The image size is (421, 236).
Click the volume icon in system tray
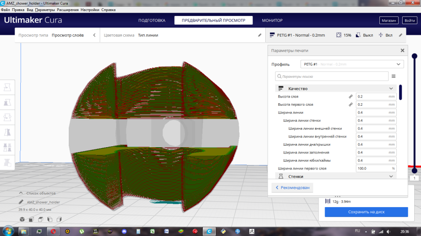pyautogui.click(x=389, y=232)
